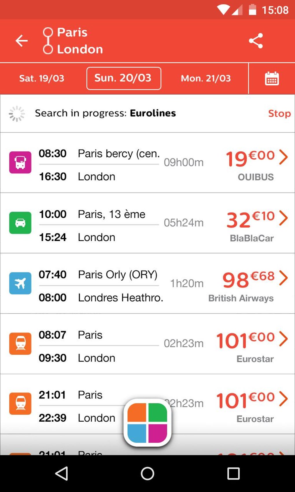Tap the pink OUIBUS bus icon

click(20, 162)
